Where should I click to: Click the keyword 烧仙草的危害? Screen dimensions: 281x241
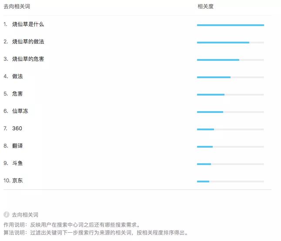28,59
